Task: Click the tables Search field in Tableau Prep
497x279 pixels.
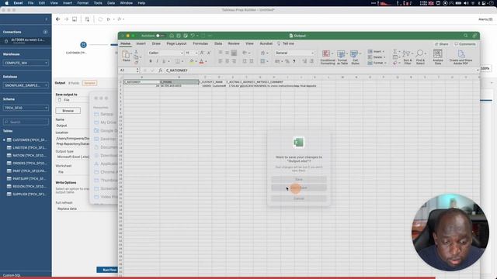Action: (x=26, y=122)
